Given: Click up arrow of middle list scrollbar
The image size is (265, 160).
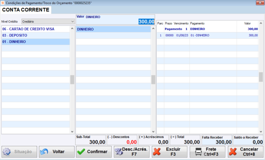Looking at the screenshot, I should 153,29.
